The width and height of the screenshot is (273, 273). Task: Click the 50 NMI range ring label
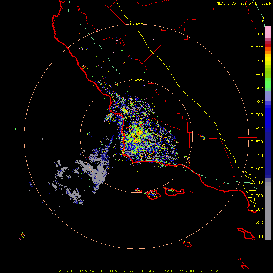coord(136,80)
